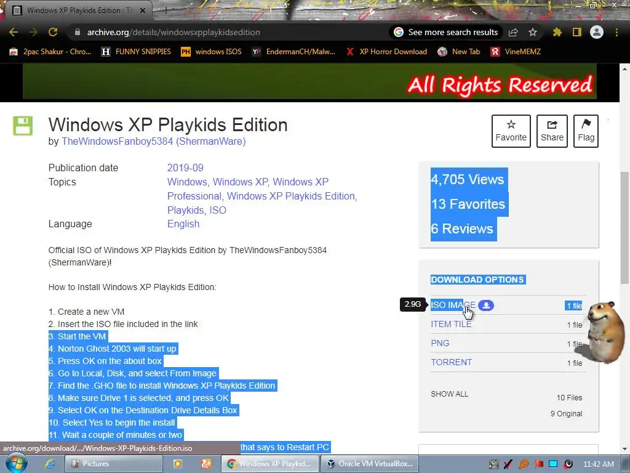Switch to Oracle VM VirtualBox taskbar window
The width and height of the screenshot is (630, 473).
click(370, 464)
